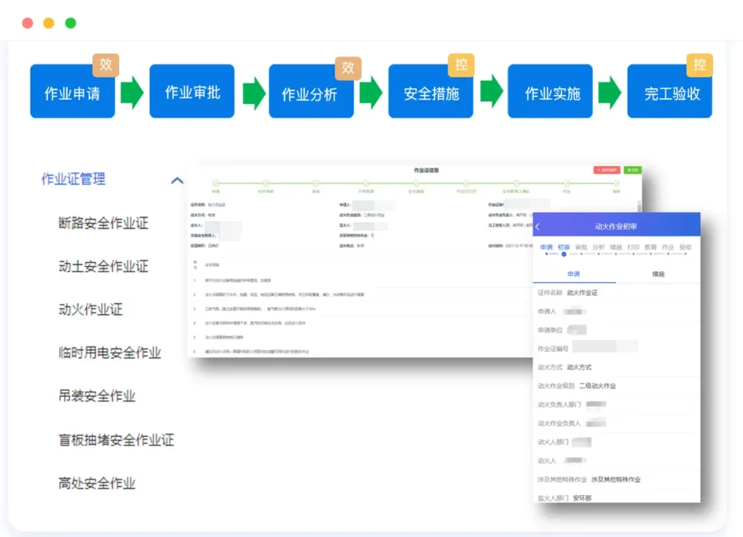The image size is (743, 537).
Task: Click the 证件名称 动火作业证 row
Action: 616,293
